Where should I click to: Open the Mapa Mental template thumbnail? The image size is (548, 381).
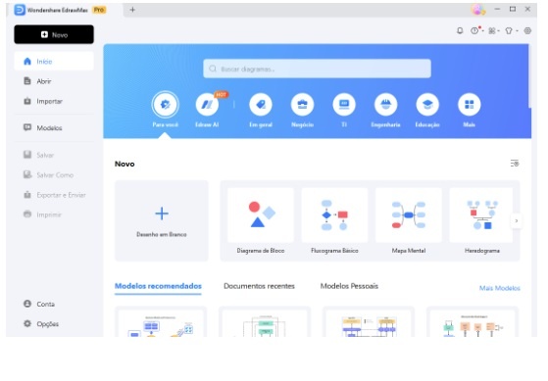(409, 215)
